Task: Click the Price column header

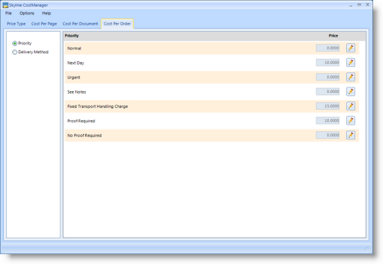Action: coord(333,36)
